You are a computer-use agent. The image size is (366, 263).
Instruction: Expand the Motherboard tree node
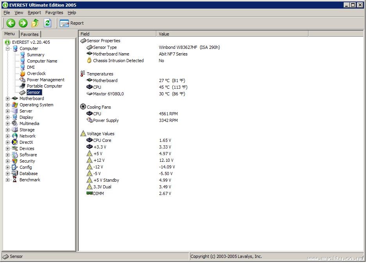click(7, 98)
